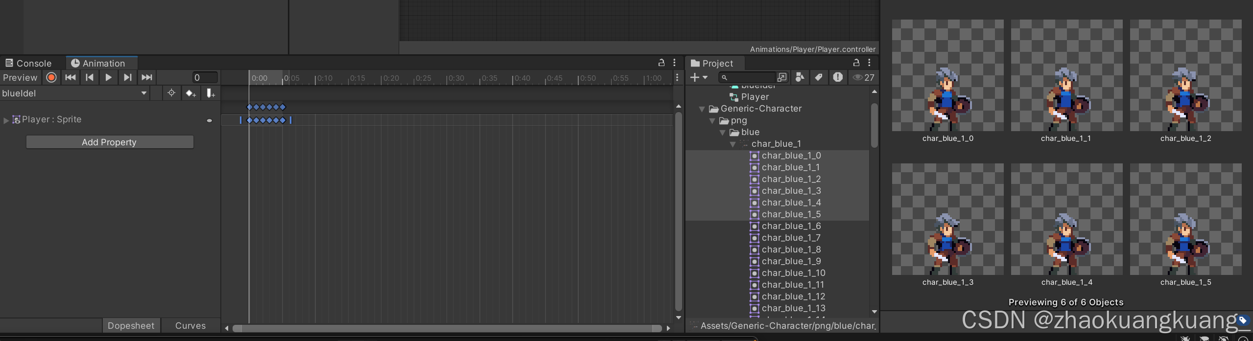The height and width of the screenshot is (341, 1253).
Task: Click the char_blue_1_2 preview thumbnail
Action: pyautogui.click(x=1185, y=75)
